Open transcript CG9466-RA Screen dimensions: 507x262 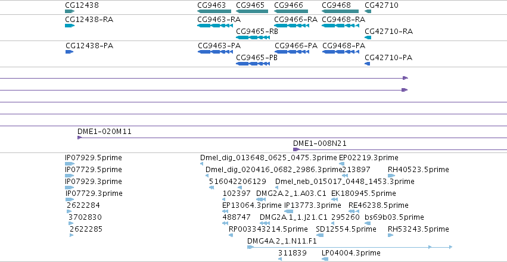(296, 20)
